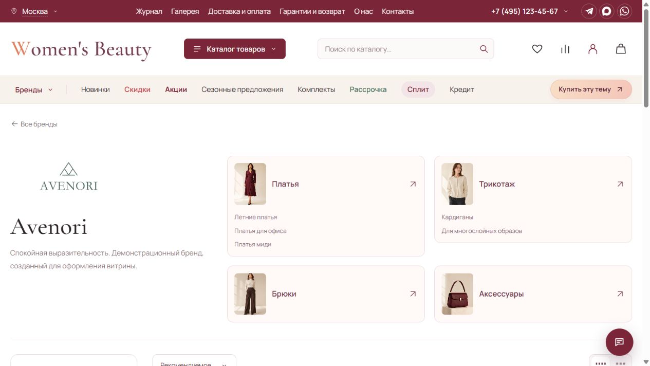Open the Москва city selector
This screenshot has height=366, width=650.
point(34,11)
